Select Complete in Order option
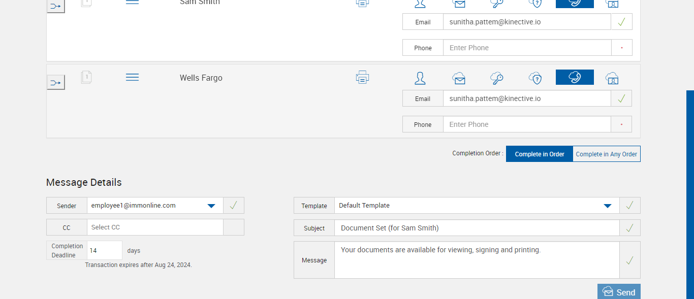 coord(539,154)
